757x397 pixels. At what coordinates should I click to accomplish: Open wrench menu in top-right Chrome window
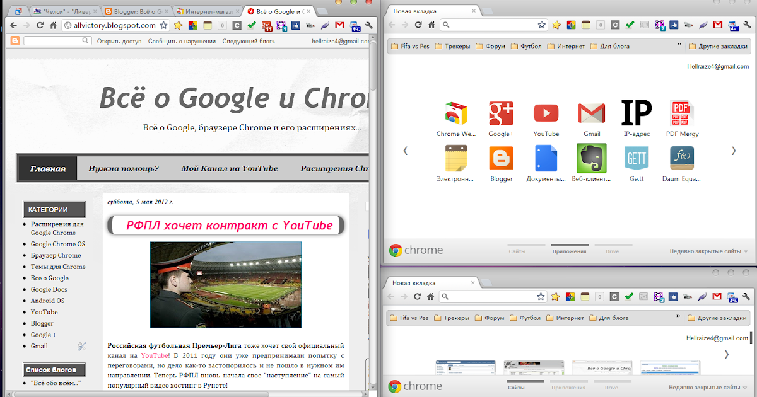click(748, 25)
